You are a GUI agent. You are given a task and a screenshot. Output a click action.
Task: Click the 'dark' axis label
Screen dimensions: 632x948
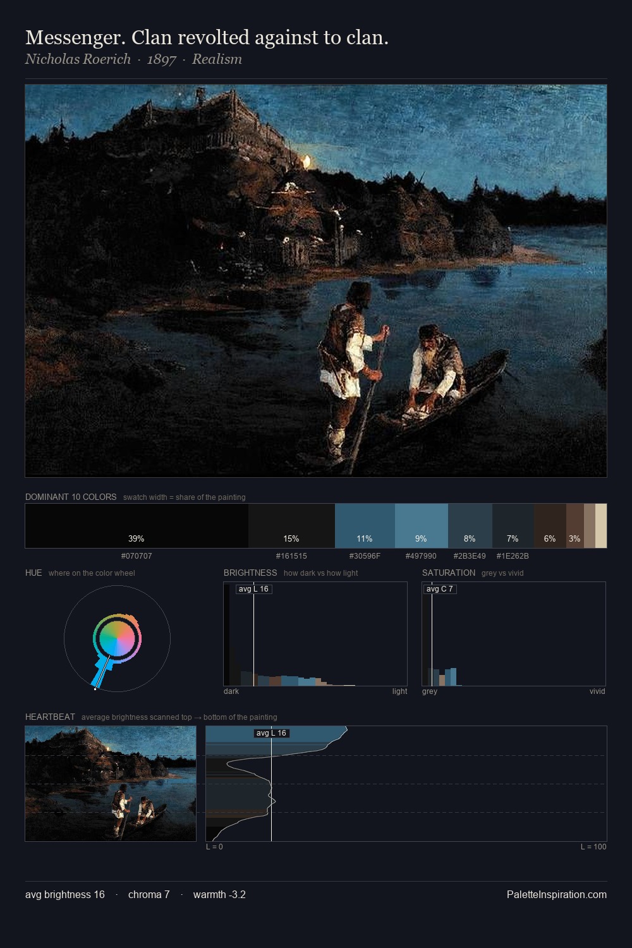[x=231, y=691]
